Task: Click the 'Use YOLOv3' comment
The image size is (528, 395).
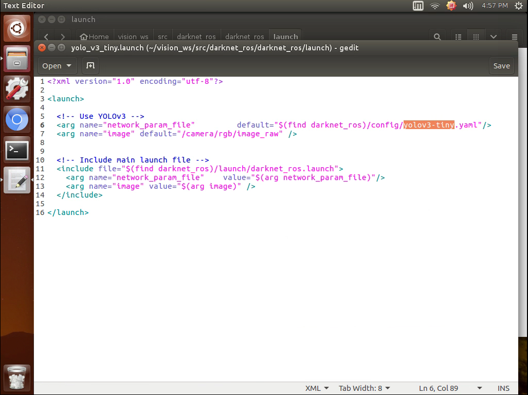Action: pyautogui.click(x=100, y=116)
